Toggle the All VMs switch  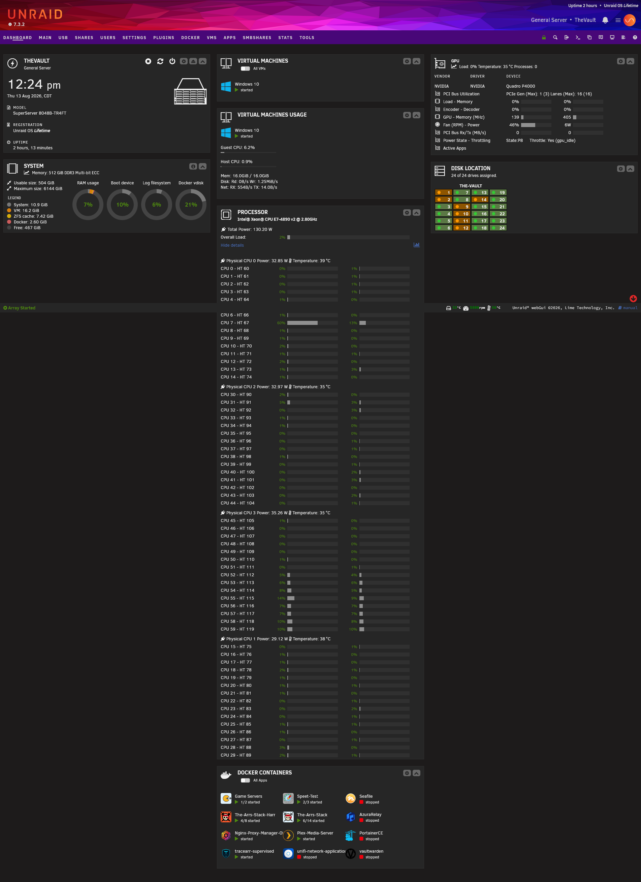tap(245, 68)
